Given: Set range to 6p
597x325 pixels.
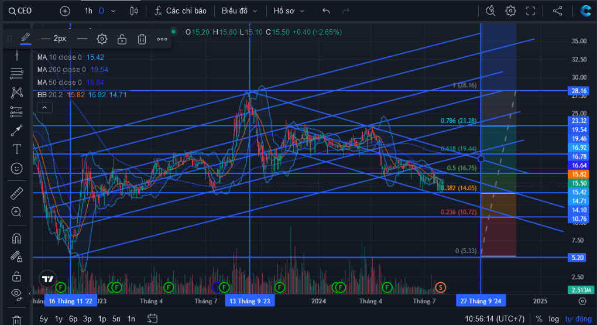Looking at the screenshot, I should tap(73, 319).
